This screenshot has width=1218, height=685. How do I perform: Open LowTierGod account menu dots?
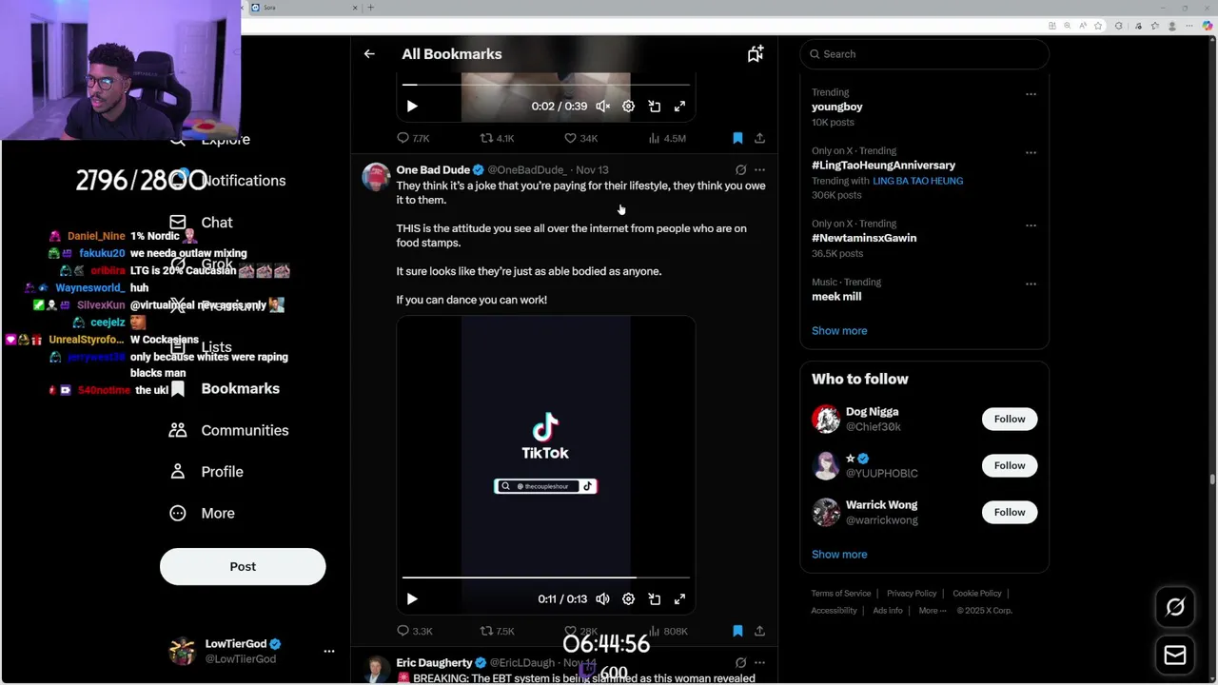click(x=329, y=652)
